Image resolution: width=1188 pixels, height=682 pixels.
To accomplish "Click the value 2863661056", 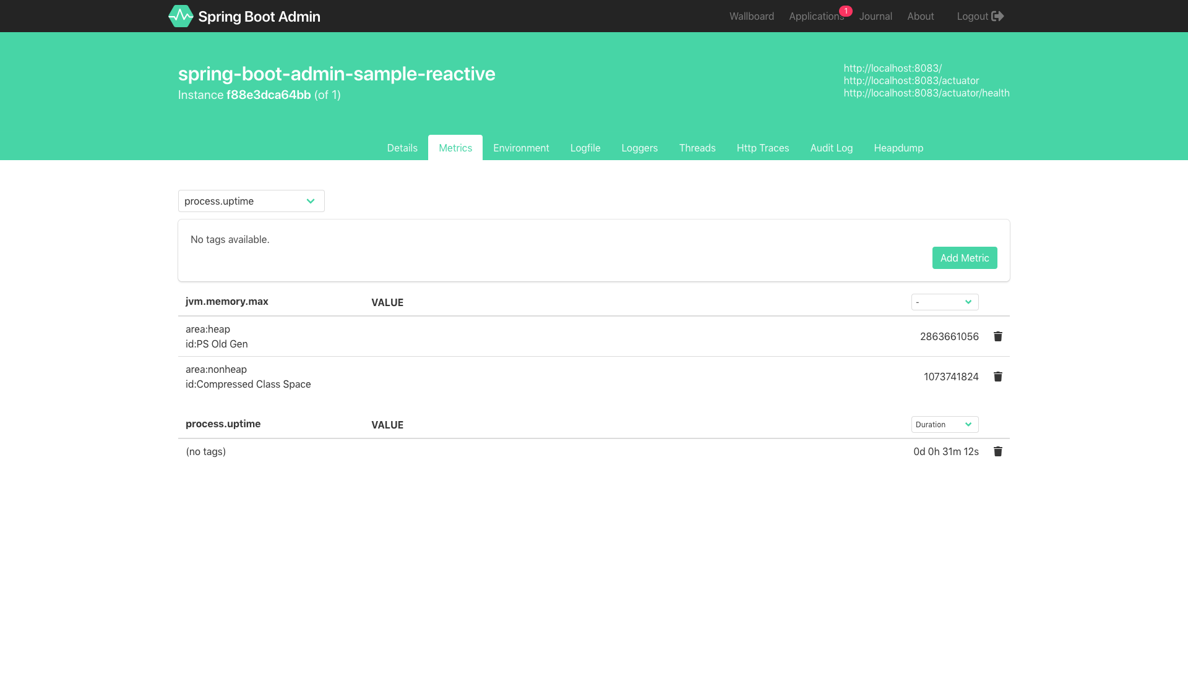I will pos(949,336).
